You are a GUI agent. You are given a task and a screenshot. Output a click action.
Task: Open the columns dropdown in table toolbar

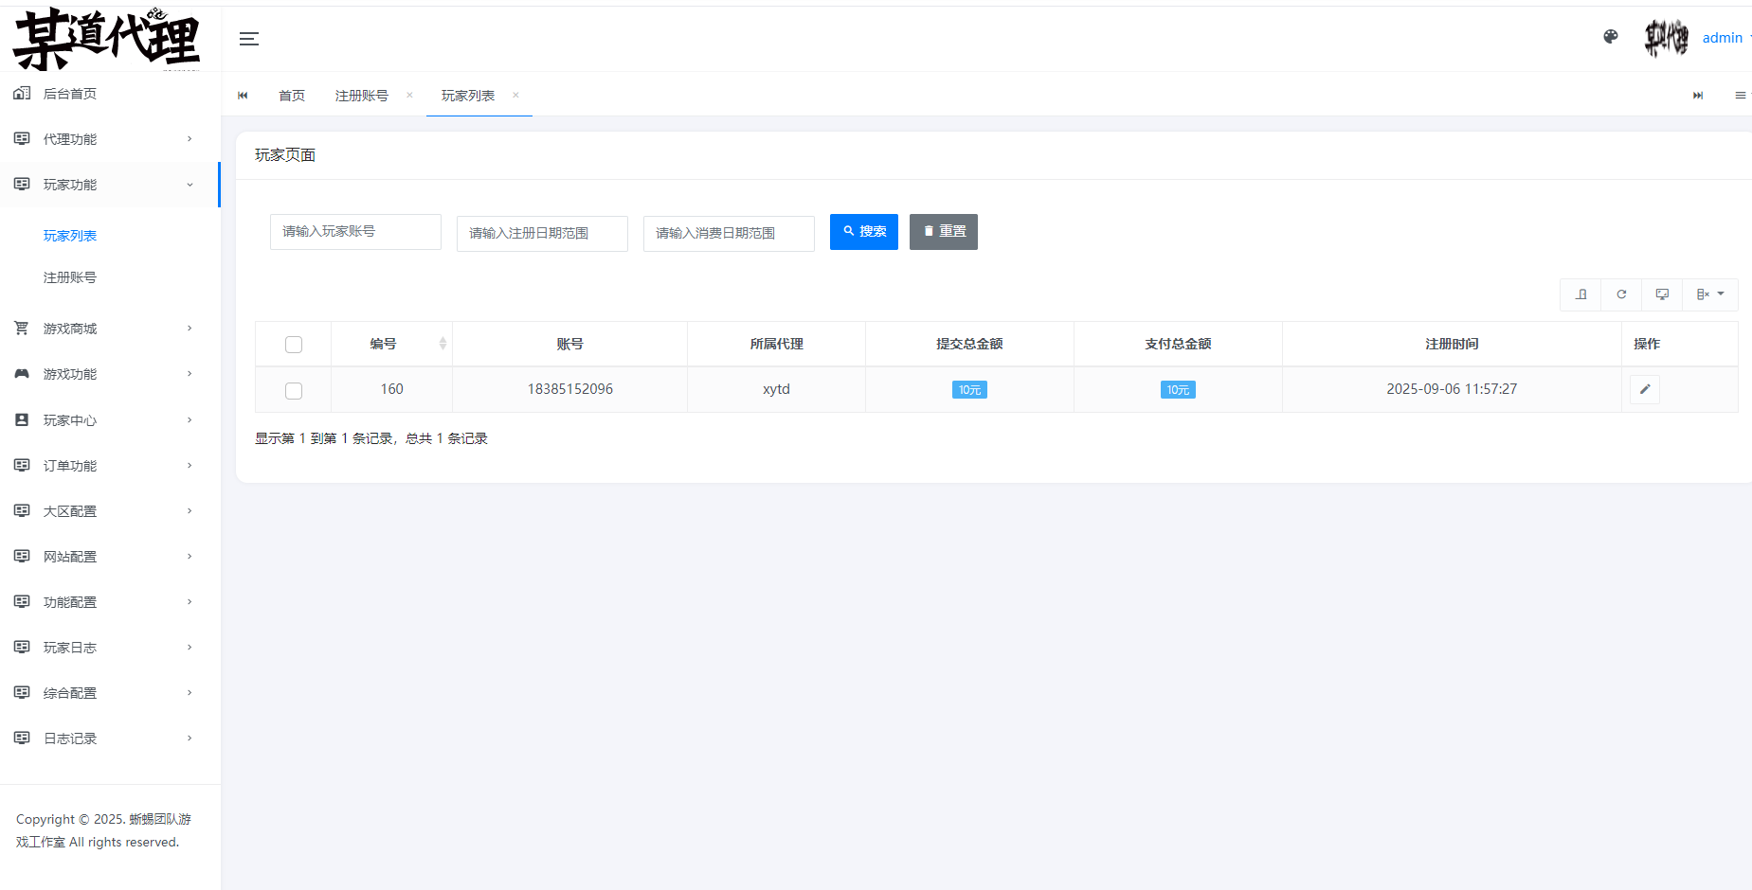click(1709, 294)
